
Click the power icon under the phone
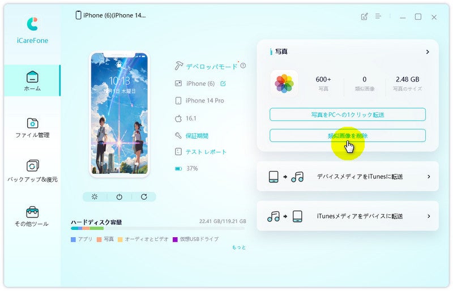[119, 197]
